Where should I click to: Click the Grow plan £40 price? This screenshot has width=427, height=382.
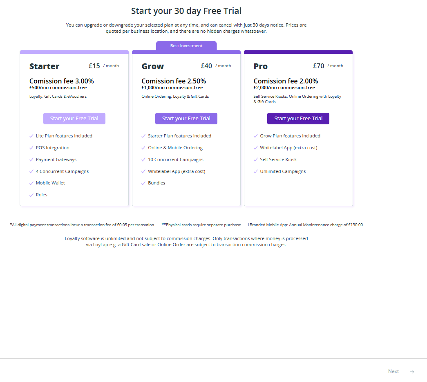[206, 66]
